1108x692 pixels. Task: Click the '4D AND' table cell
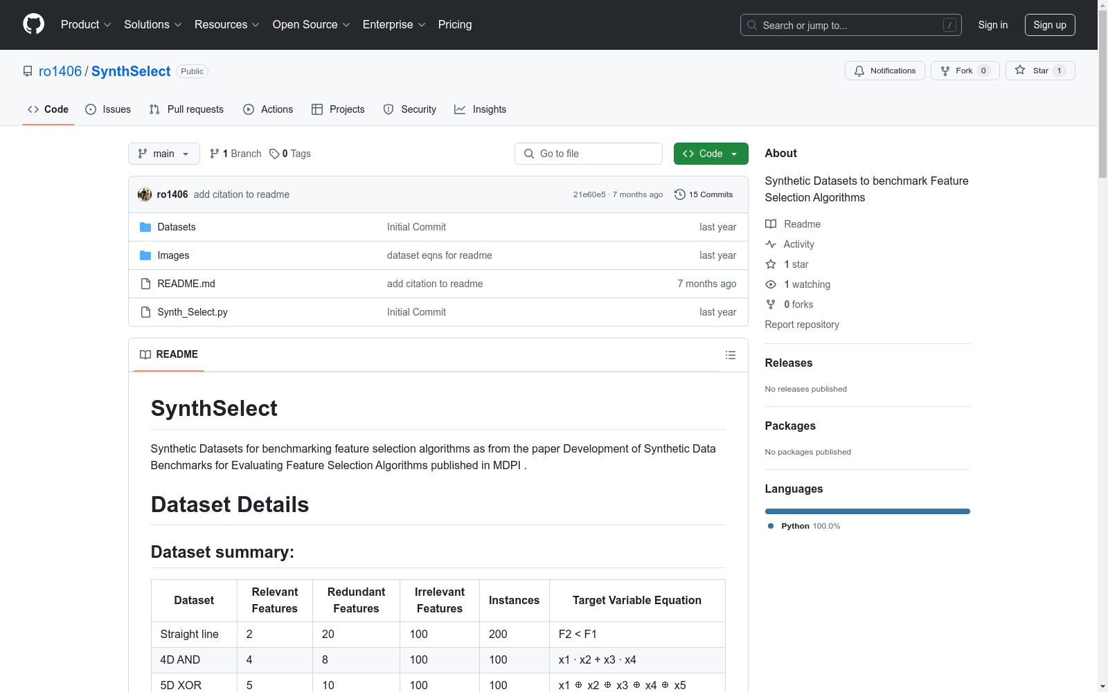pyautogui.click(x=194, y=659)
